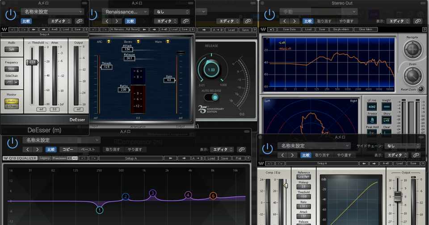Open エディタ view dropdown in Stereo Out window
The height and width of the screenshot is (225, 429).
click(x=398, y=21)
